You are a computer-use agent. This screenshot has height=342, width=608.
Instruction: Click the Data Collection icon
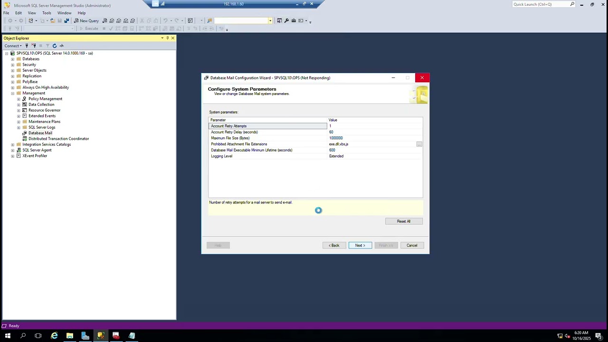tap(25, 104)
